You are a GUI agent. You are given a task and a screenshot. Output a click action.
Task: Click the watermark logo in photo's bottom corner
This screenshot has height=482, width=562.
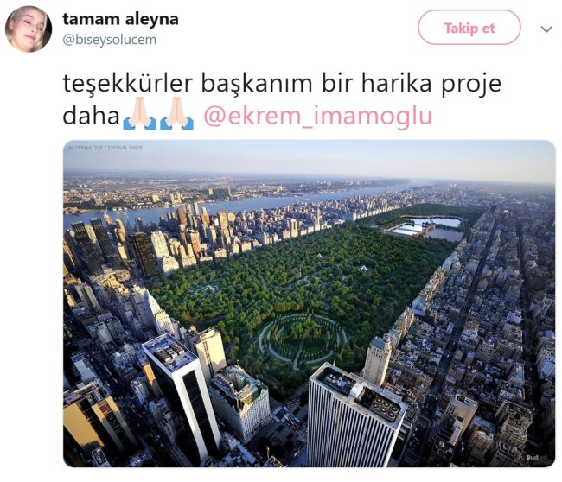click(x=535, y=458)
